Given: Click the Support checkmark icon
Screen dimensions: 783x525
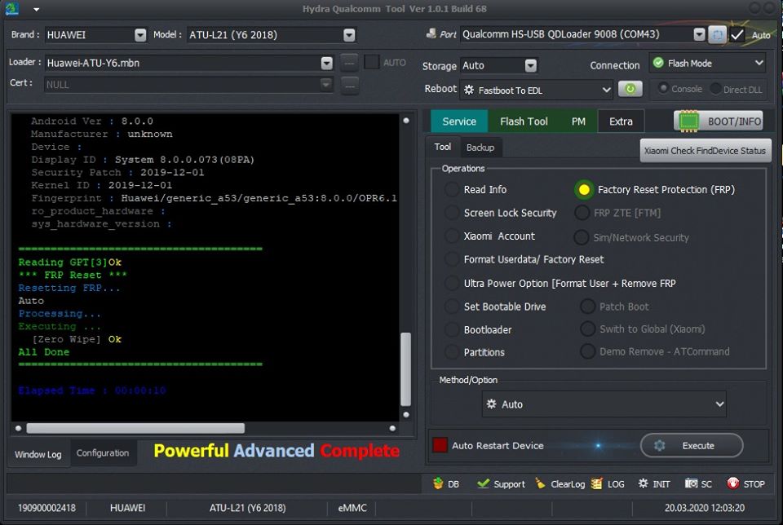Looking at the screenshot, I should tap(483, 483).
